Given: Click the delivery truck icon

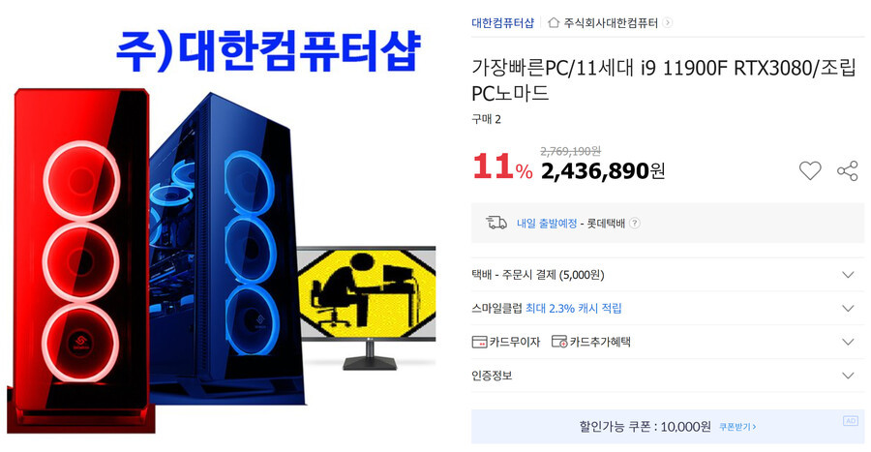Looking at the screenshot, I should (496, 223).
